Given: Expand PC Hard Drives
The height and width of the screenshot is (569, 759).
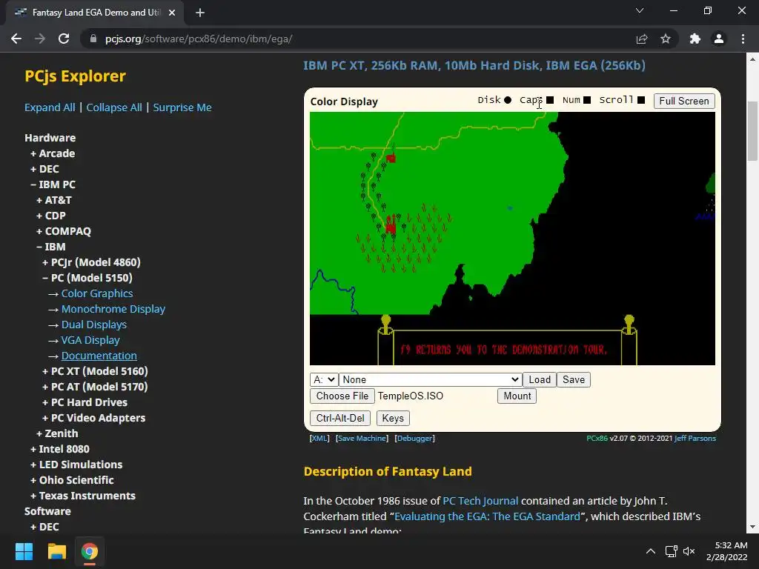Looking at the screenshot, I should coord(84,402).
